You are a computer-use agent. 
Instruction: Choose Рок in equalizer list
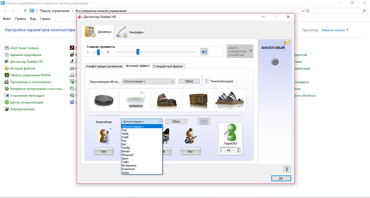coord(142,141)
